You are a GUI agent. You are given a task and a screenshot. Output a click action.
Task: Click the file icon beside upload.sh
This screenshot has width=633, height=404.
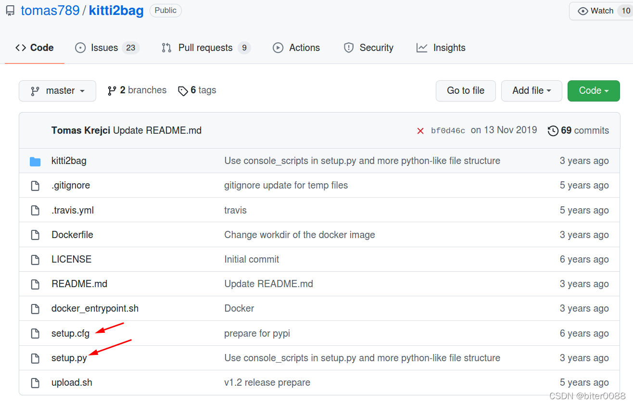[35, 383]
